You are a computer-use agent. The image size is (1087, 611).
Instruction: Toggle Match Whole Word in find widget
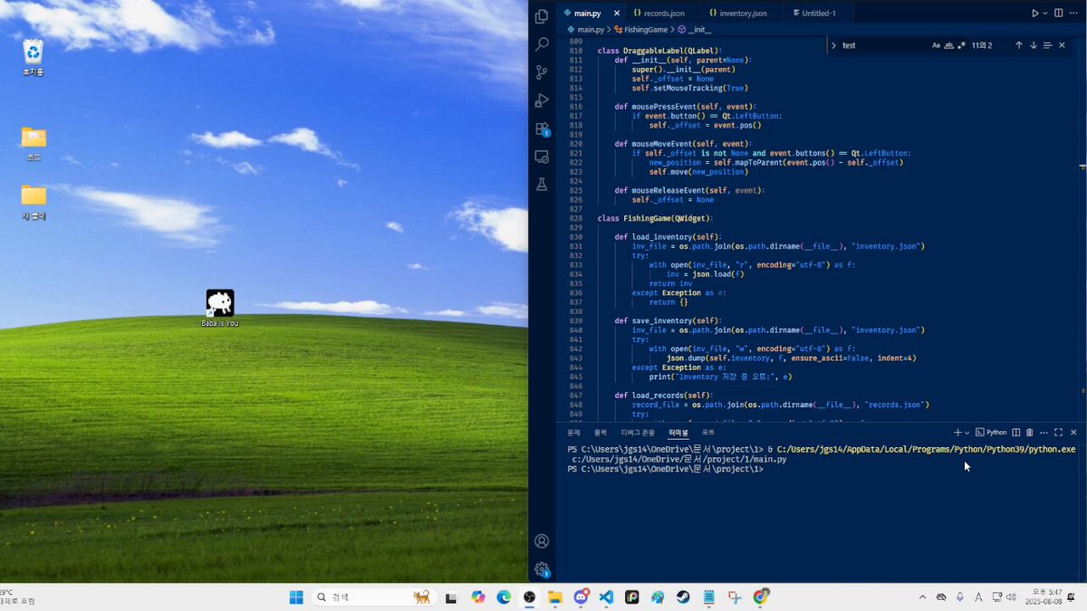point(949,45)
